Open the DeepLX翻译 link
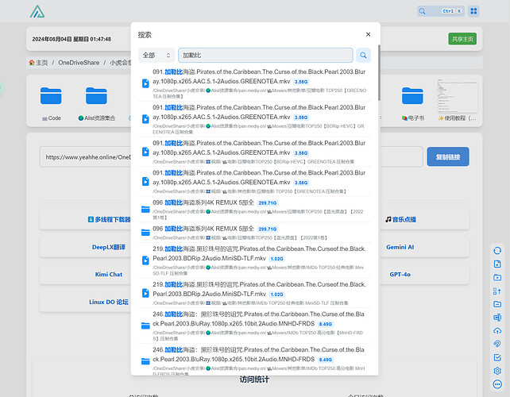Screen dimensions: 510x397 (x=109, y=247)
